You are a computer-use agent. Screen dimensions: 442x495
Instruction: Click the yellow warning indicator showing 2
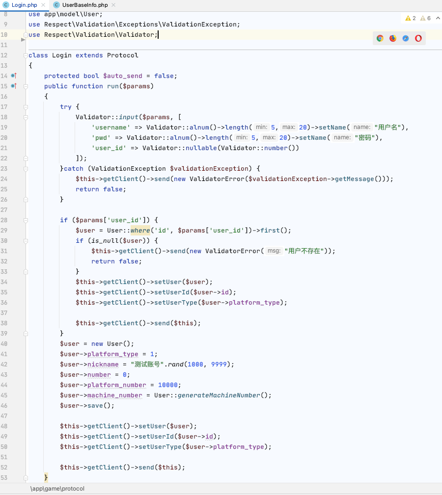point(411,18)
